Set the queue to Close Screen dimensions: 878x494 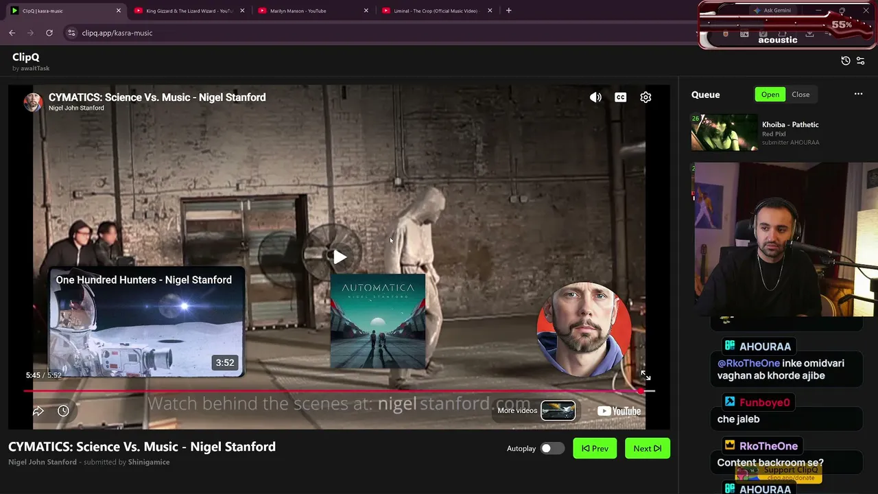click(800, 95)
